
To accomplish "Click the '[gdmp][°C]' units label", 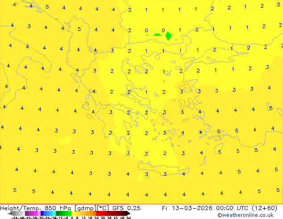I will click(92, 208).
